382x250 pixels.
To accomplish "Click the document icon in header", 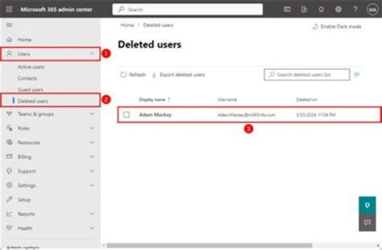I will (304, 9).
